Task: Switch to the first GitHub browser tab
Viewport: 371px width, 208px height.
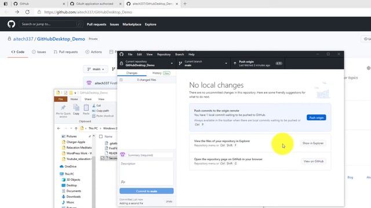Action: [x=39, y=4]
